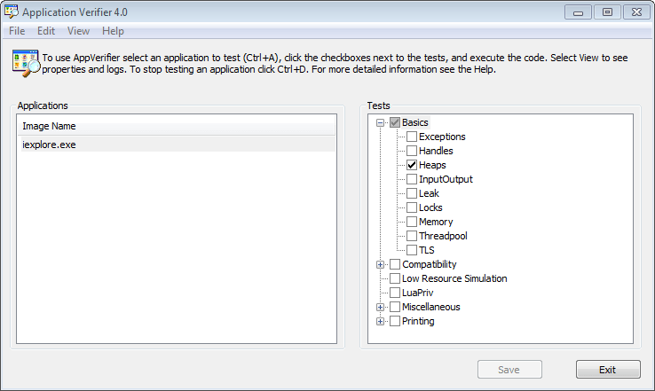Select the Basics tree label
This screenshot has height=391, width=655.
pos(414,122)
